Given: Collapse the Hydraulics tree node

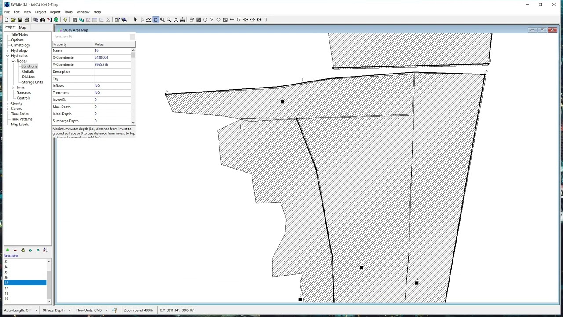Looking at the screenshot, I should click(7, 56).
